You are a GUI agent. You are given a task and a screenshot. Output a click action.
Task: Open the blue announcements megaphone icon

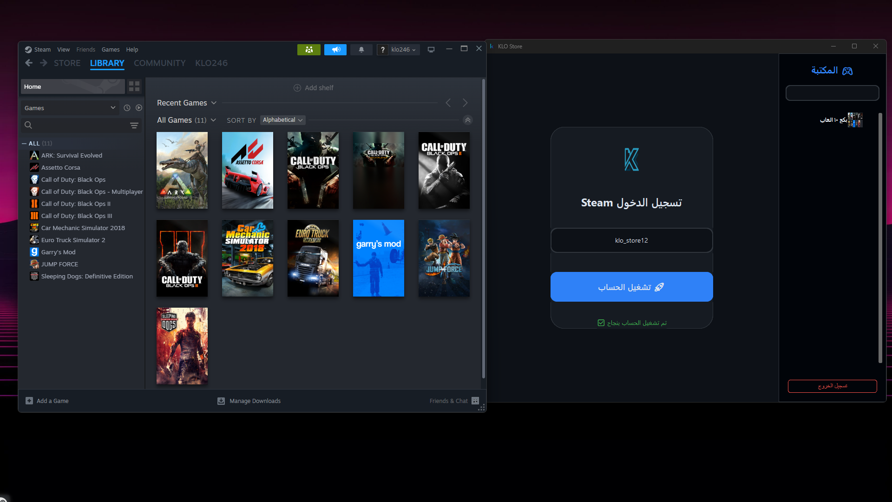coord(335,50)
